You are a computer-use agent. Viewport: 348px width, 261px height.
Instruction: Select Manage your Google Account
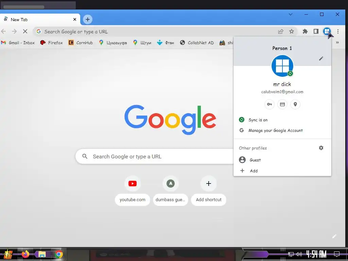point(282,130)
